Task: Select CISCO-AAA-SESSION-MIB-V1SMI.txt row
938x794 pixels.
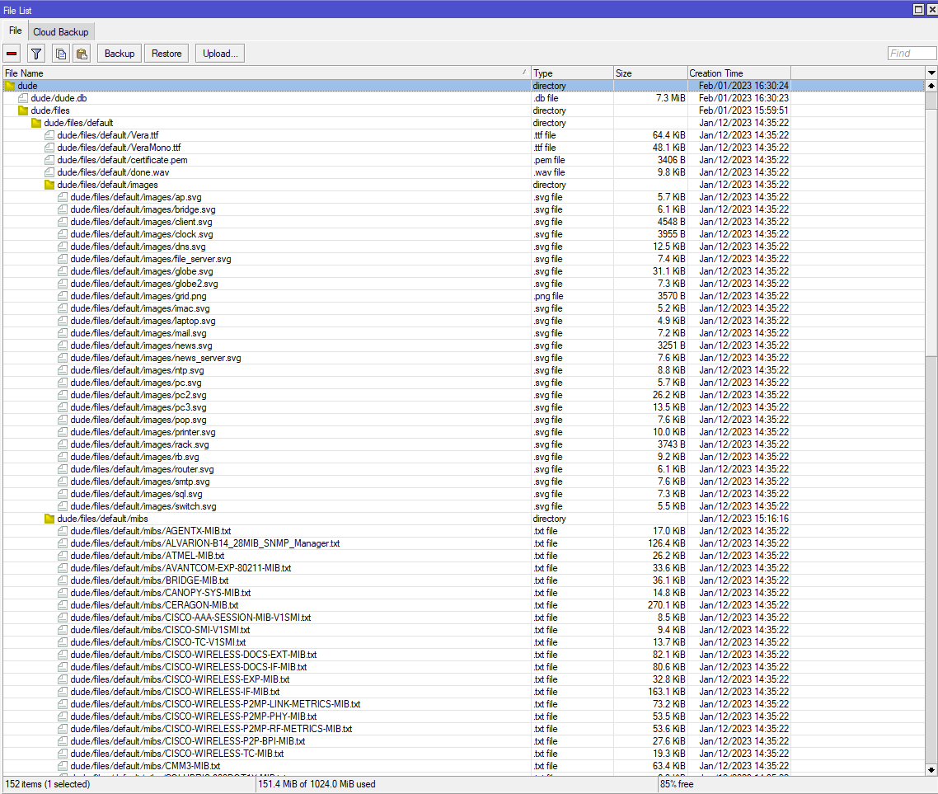Action: pyautogui.click(x=463, y=618)
